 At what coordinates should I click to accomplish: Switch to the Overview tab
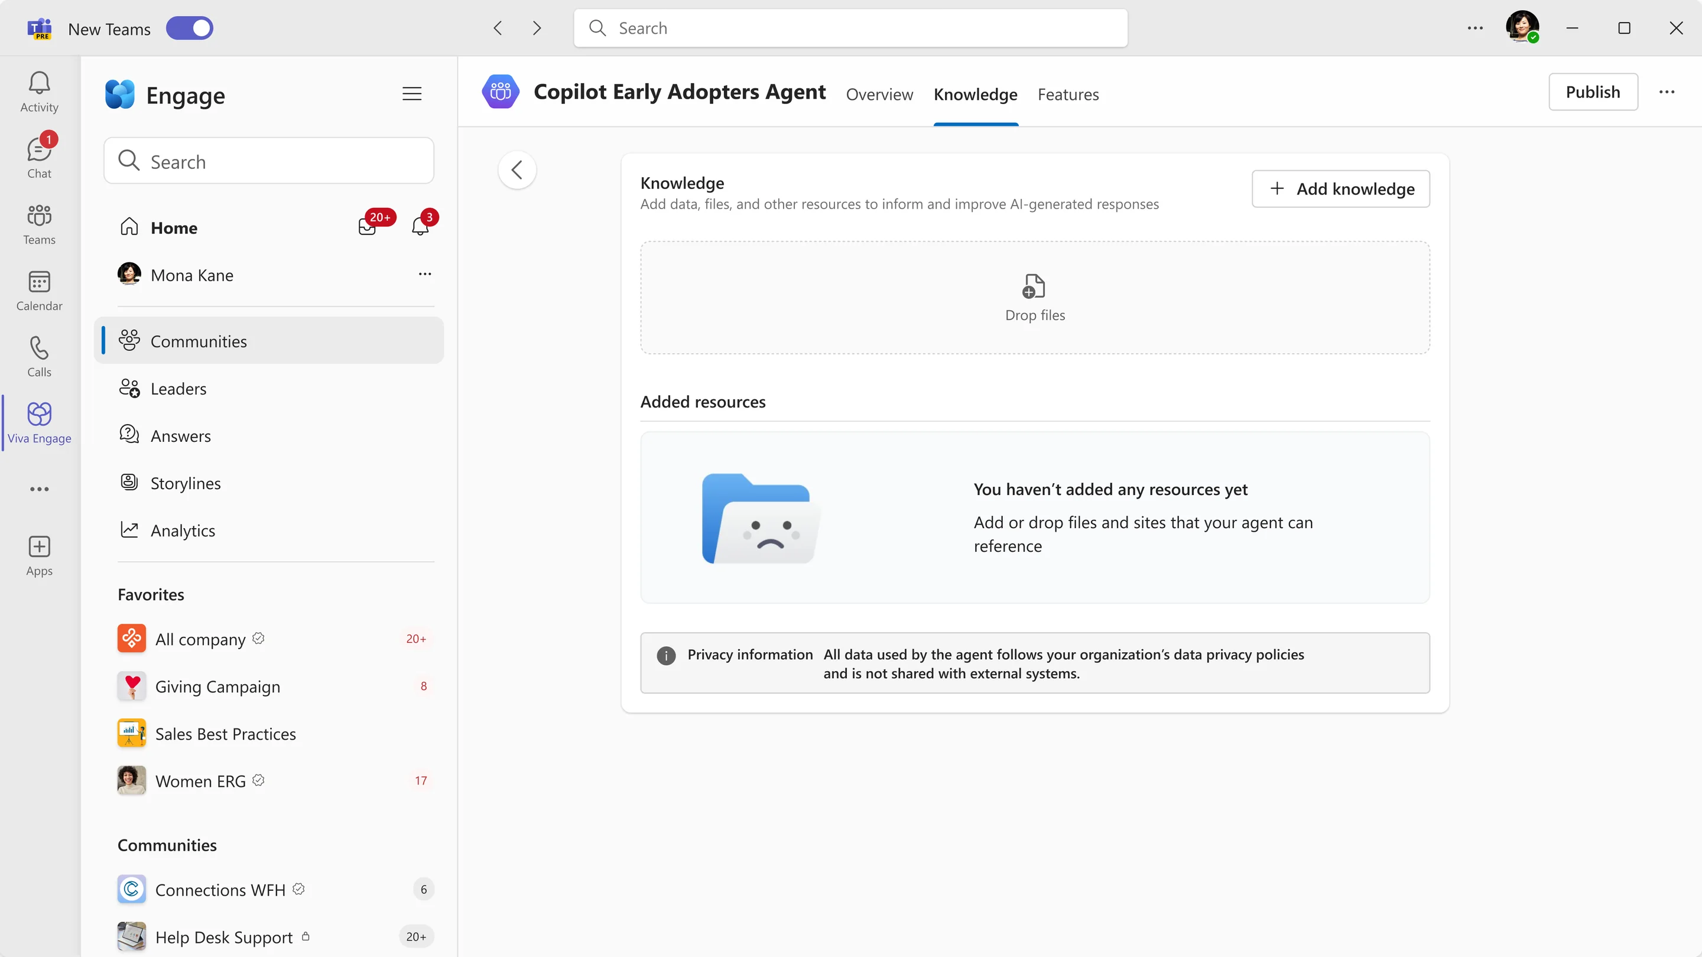coord(879,95)
